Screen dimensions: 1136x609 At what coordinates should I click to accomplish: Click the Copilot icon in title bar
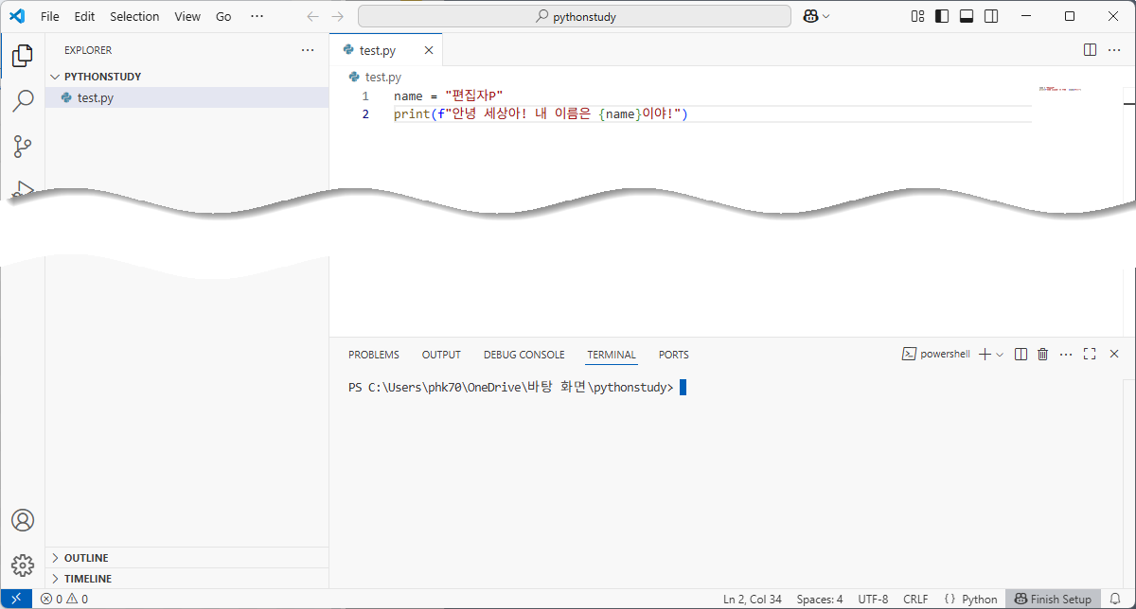pos(810,16)
